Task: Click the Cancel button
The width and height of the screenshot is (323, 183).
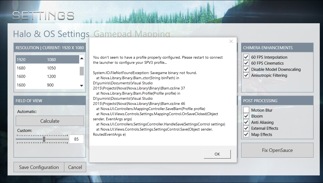Action: [x=75, y=167]
